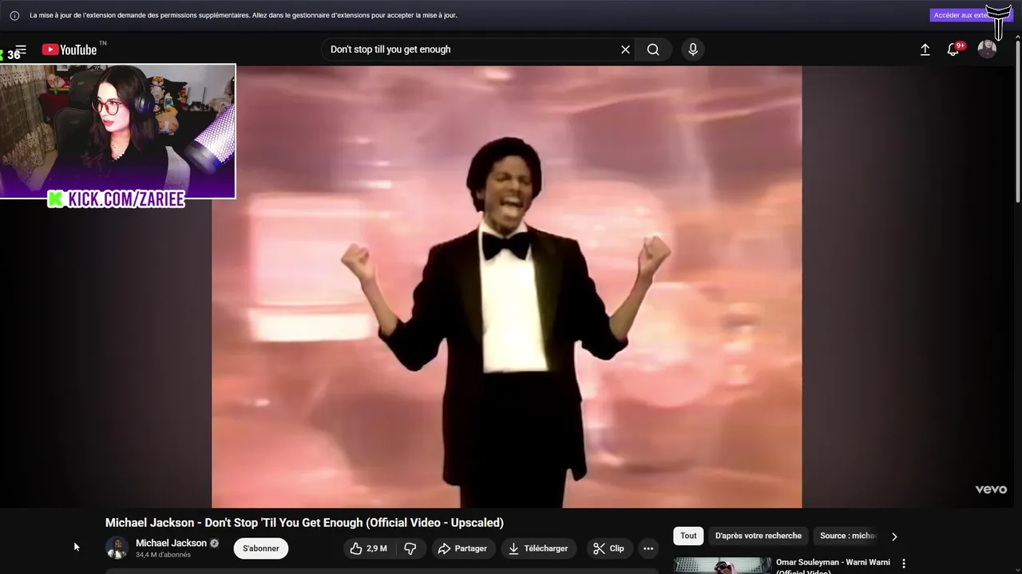Start voice search with microphone
The image size is (1022, 574).
pos(693,49)
